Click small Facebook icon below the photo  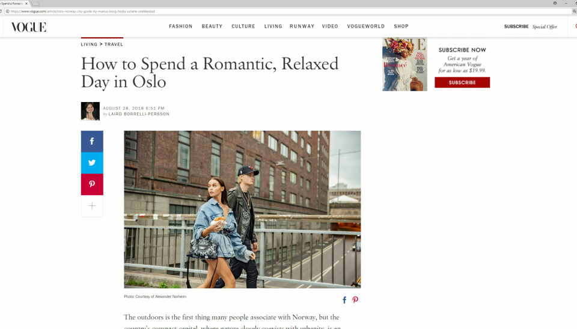[x=344, y=300]
